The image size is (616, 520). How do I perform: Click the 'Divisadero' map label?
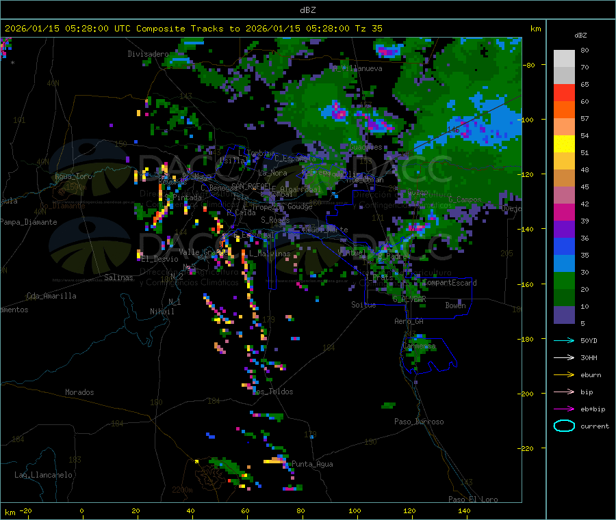148,54
